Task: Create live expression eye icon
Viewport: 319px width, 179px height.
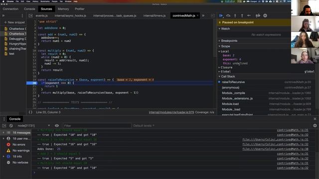Action: pos(57,126)
